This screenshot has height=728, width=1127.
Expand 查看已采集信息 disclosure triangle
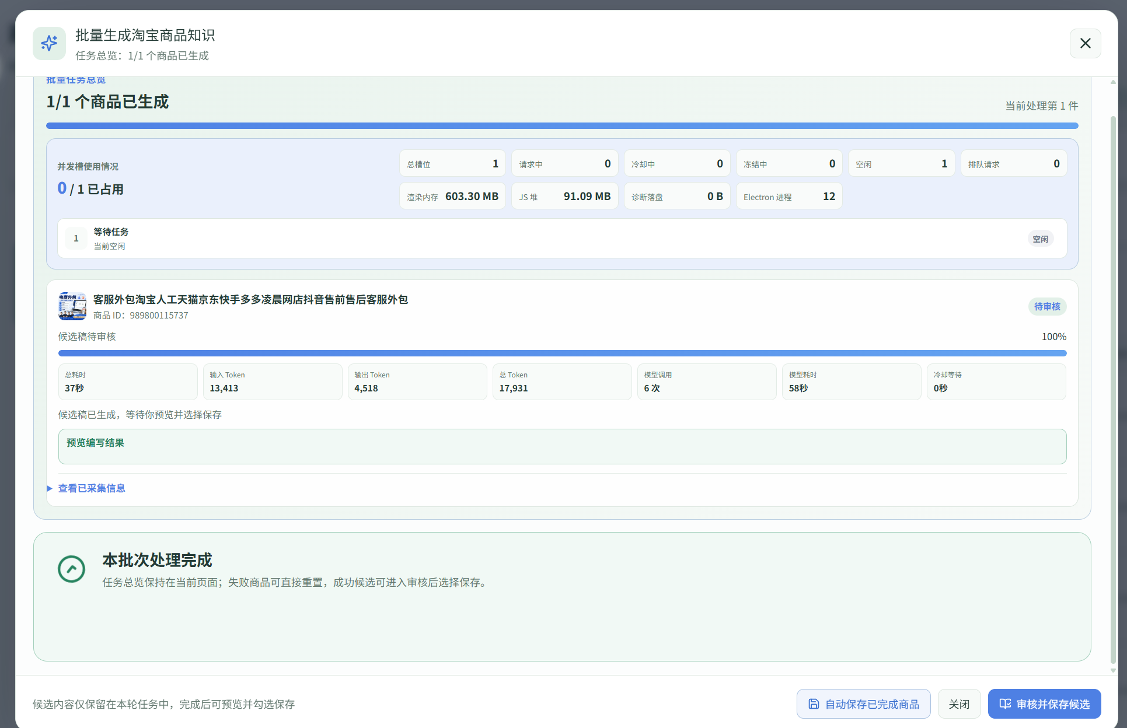[50, 488]
